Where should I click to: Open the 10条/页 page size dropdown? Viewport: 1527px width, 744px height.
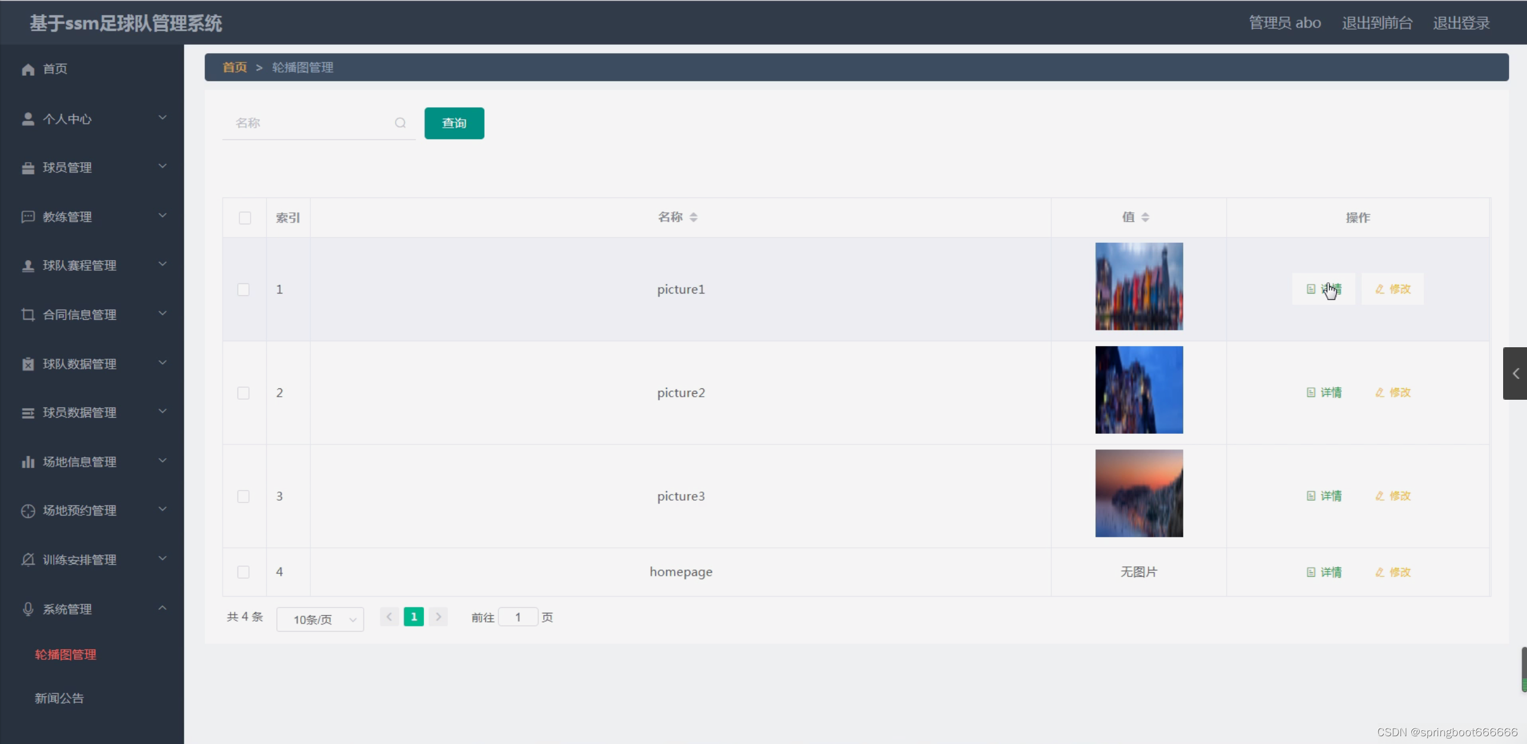point(320,619)
